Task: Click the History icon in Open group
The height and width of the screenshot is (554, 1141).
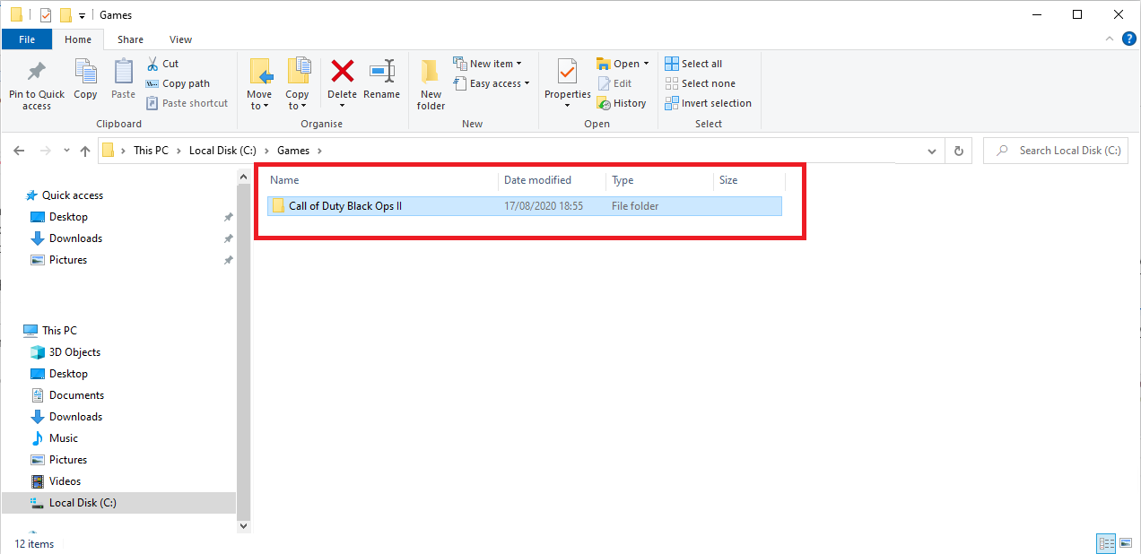Action: [605, 103]
